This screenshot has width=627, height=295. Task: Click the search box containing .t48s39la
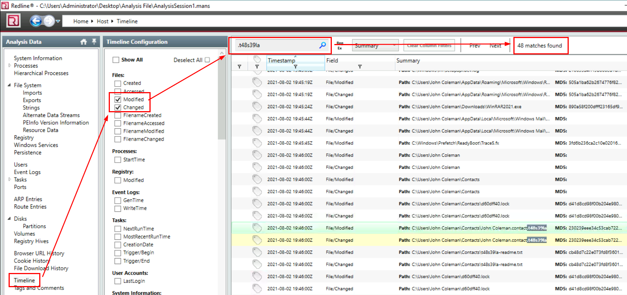pyautogui.click(x=277, y=45)
